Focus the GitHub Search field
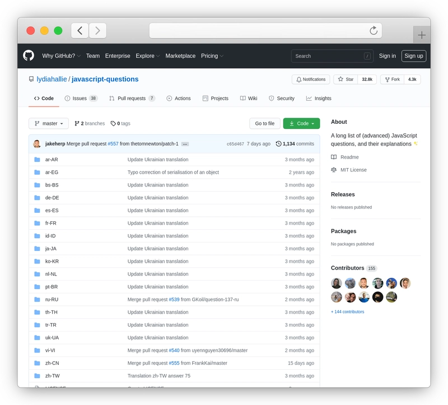The width and height of the screenshot is (448, 405). click(x=332, y=56)
